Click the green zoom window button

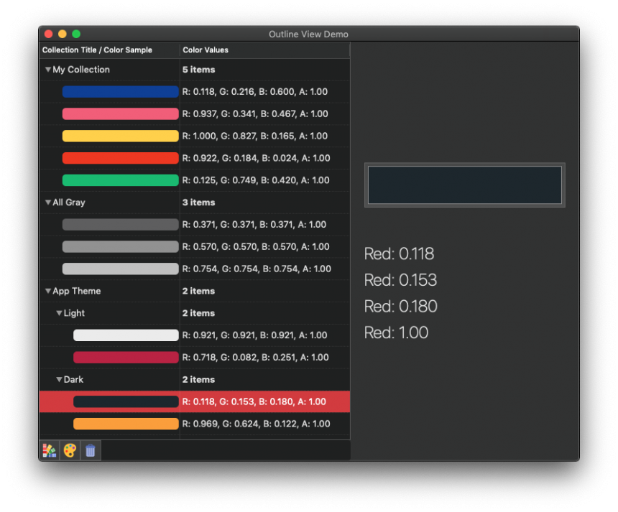tap(76, 34)
